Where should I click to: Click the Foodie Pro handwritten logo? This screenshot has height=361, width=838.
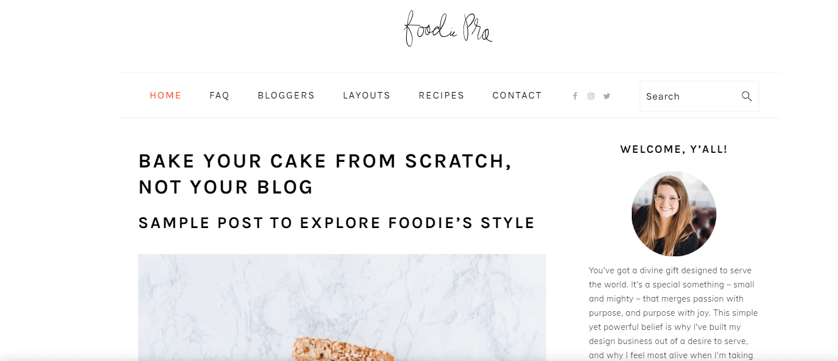(x=448, y=28)
